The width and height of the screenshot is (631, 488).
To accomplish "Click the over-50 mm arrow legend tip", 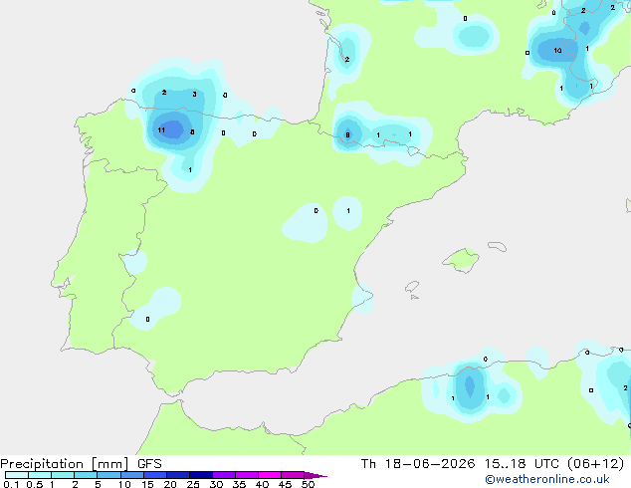I will pyautogui.click(x=315, y=475).
